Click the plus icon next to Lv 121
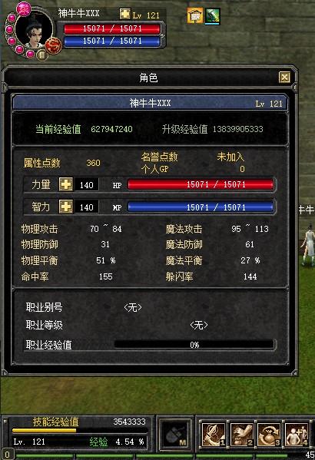 (x=125, y=14)
